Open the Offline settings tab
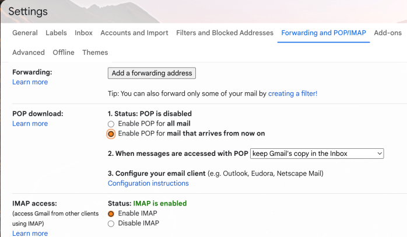The height and width of the screenshot is (237, 407). [x=64, y=53]
